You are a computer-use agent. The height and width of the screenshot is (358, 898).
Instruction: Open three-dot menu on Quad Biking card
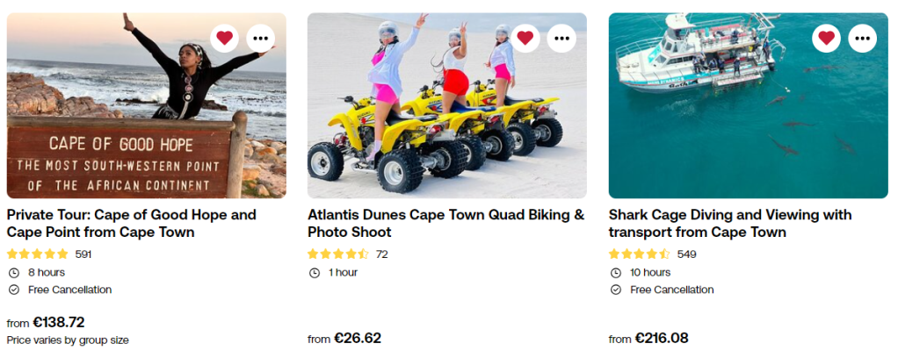pyautogui.click(x=561, y=38)
